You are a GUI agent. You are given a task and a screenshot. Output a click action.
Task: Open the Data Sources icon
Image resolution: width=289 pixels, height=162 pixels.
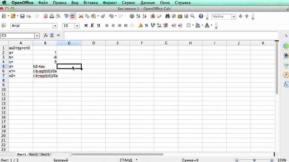186,16
